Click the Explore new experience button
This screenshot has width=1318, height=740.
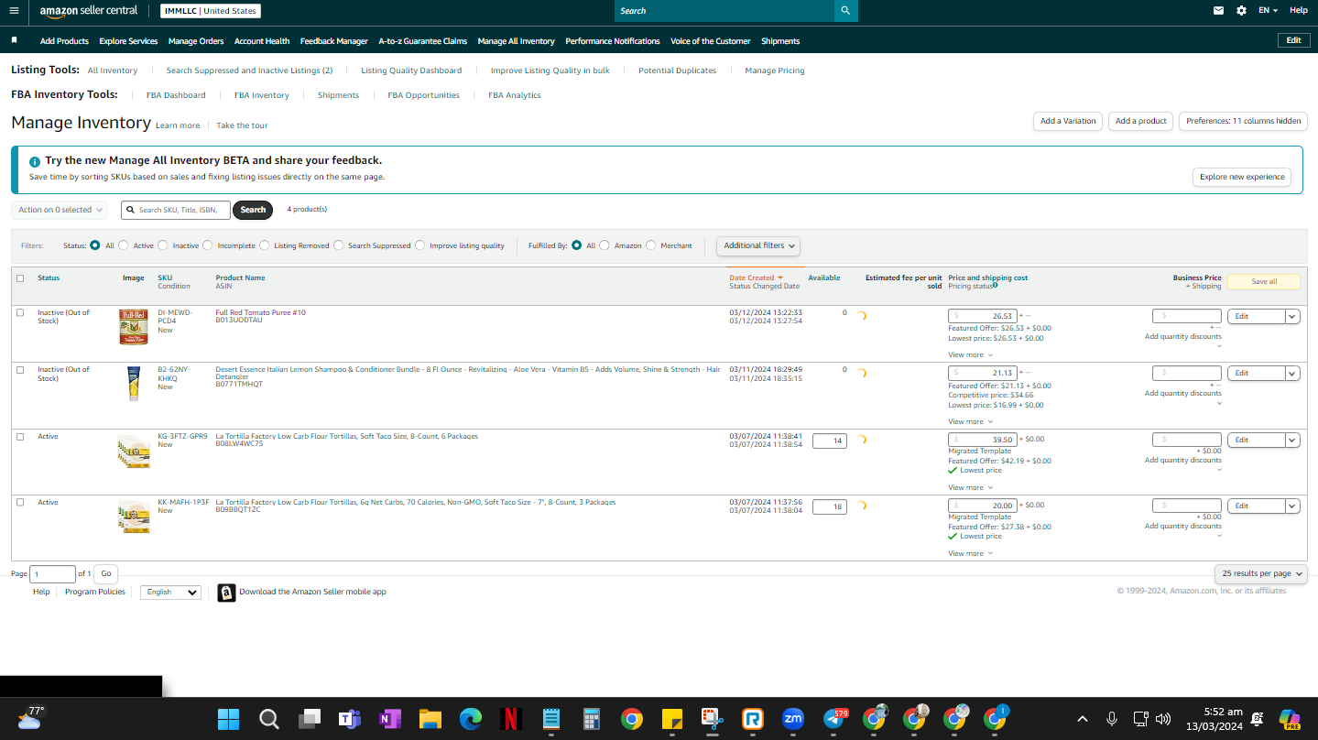point(1242,177)
